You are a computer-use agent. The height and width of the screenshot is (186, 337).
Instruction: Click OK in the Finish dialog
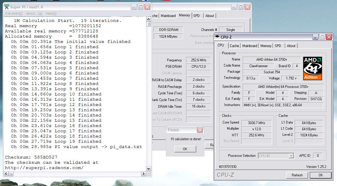185,149
